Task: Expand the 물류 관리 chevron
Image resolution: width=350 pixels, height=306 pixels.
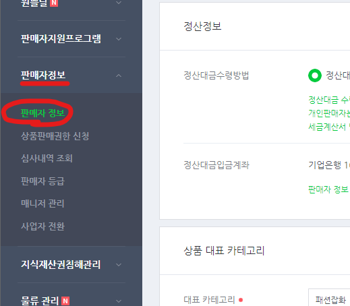Action: 119,301
